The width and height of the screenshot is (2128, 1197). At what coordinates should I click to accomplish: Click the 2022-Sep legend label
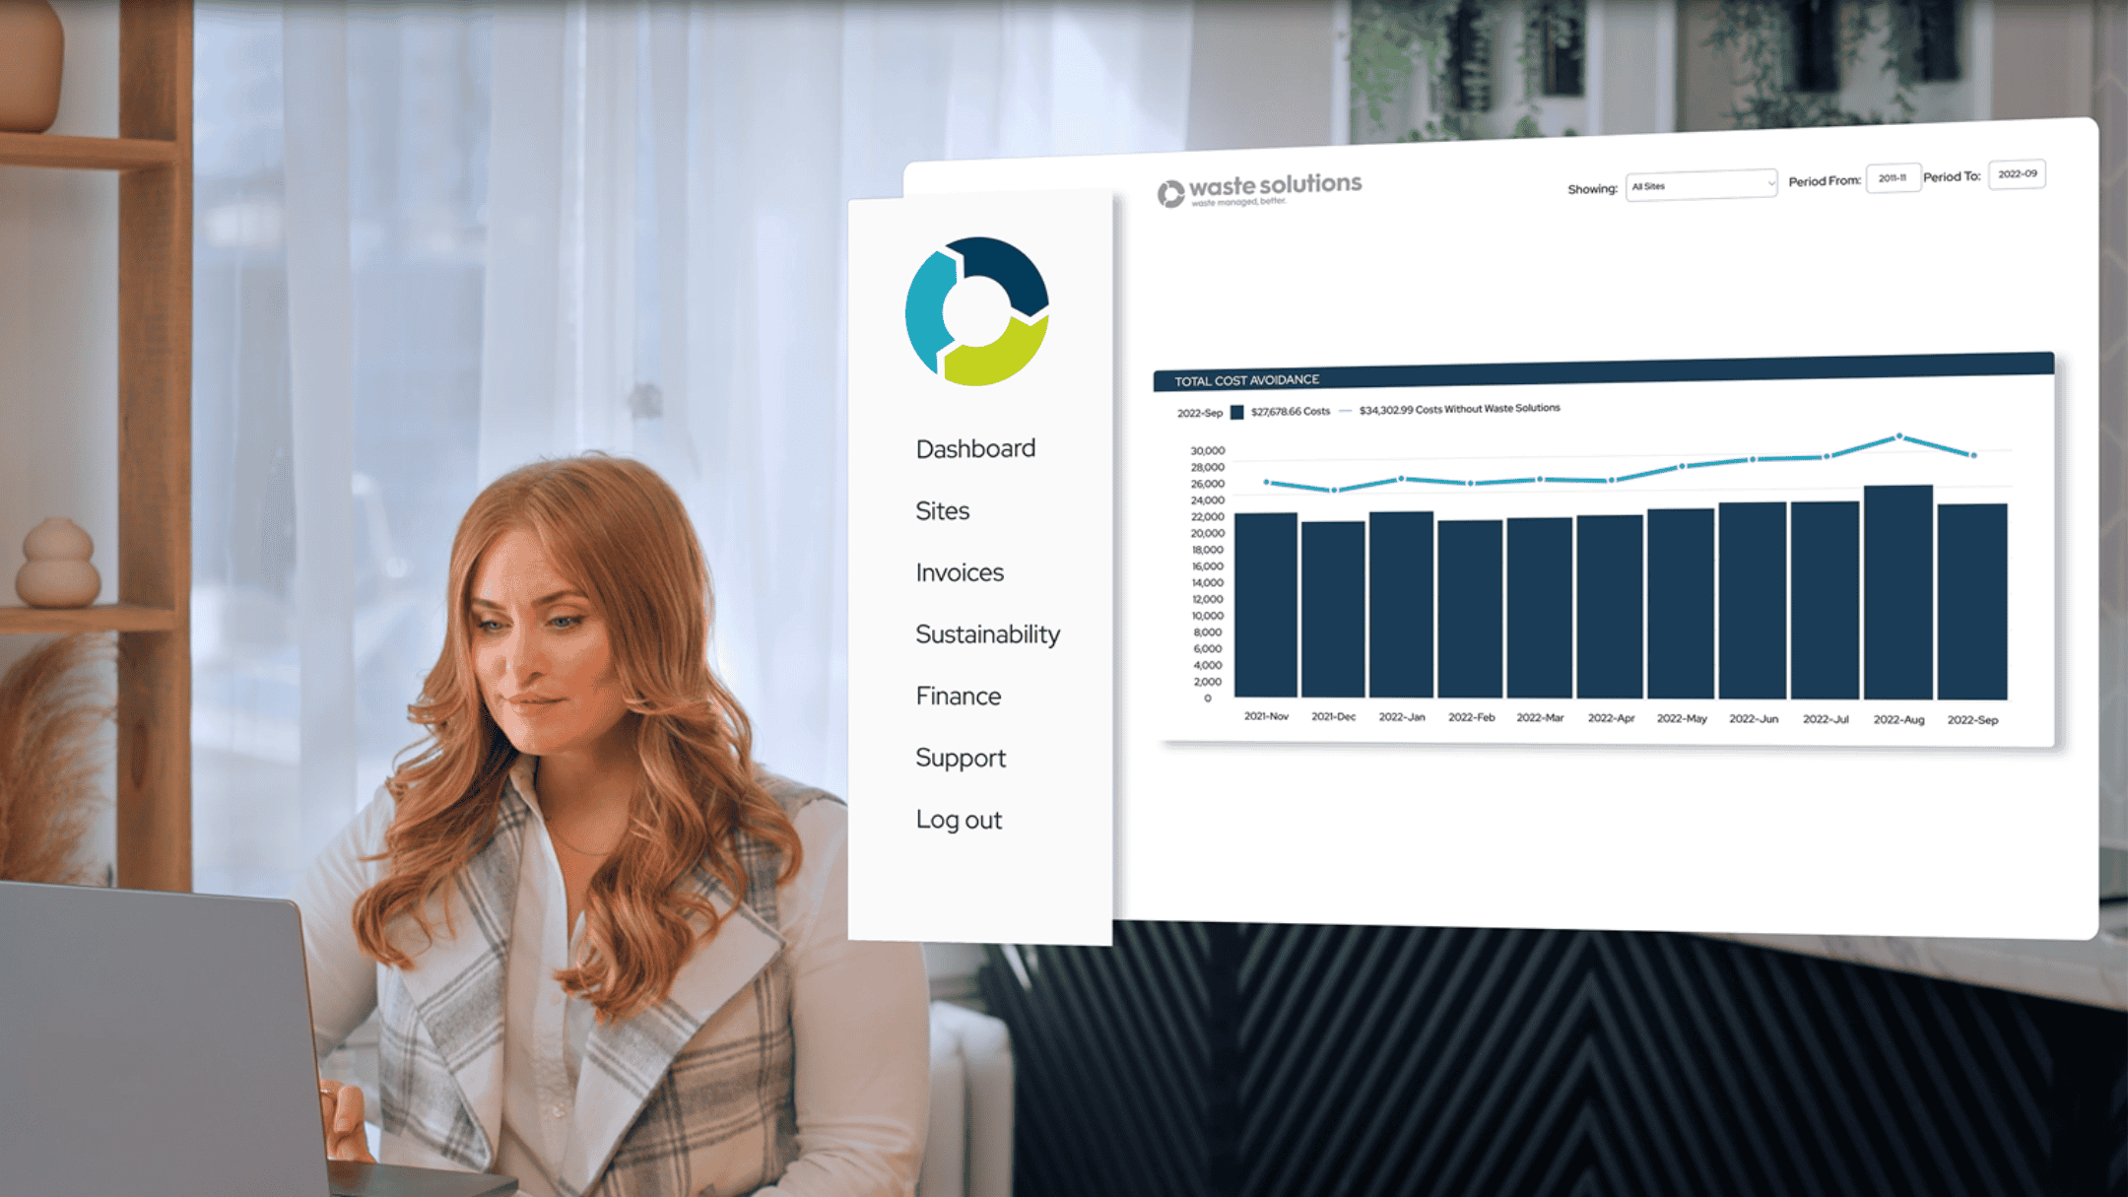pos(1199,413)
